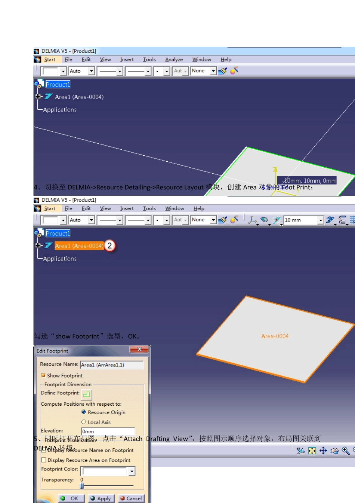The height and width of the screenshot is (503, 355).
Task: Click the Area1 resource icon in upper tree
Action: tap(48, 97)
